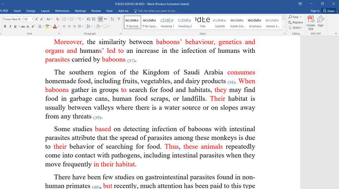This screenshot has width=339, height=189.
Task: Align text to the right
Action: click(74, 26)
